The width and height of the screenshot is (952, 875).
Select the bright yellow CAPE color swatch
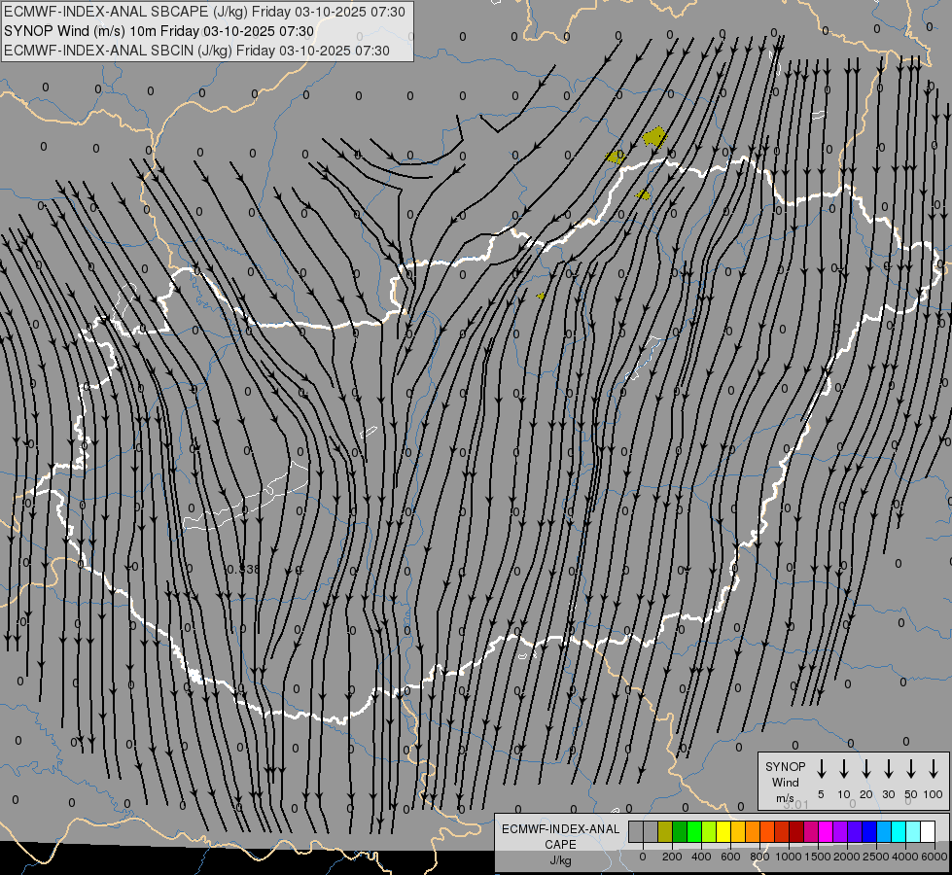tap(723, 831)
